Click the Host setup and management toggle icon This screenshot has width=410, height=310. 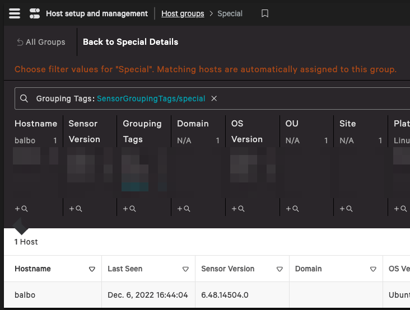(x=35, y=13)
